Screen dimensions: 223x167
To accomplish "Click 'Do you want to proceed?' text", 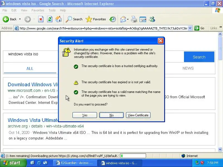I will point(91,104).
